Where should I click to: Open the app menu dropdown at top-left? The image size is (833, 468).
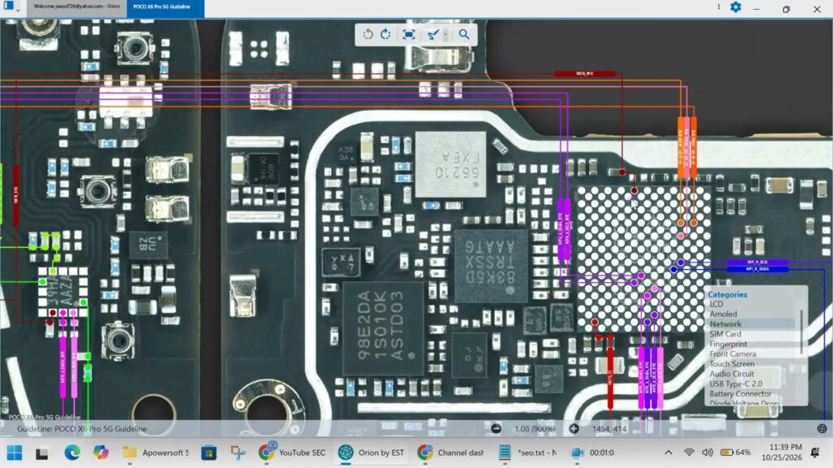11,6
